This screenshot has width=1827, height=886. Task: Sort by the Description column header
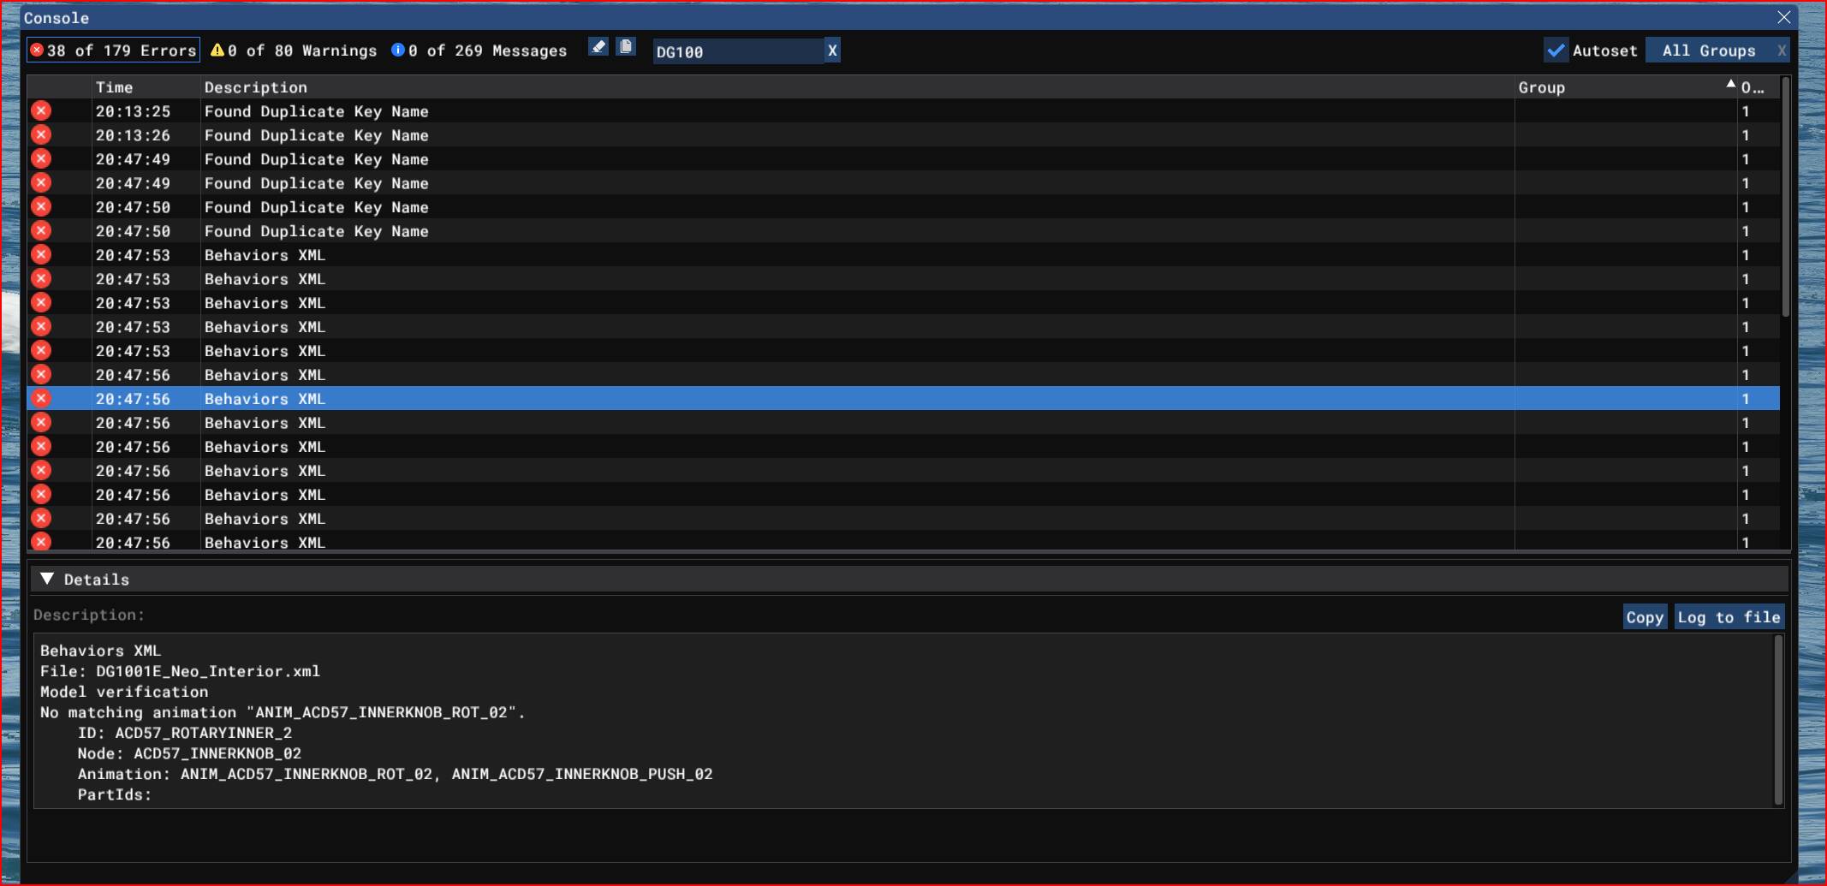(255, 87)
